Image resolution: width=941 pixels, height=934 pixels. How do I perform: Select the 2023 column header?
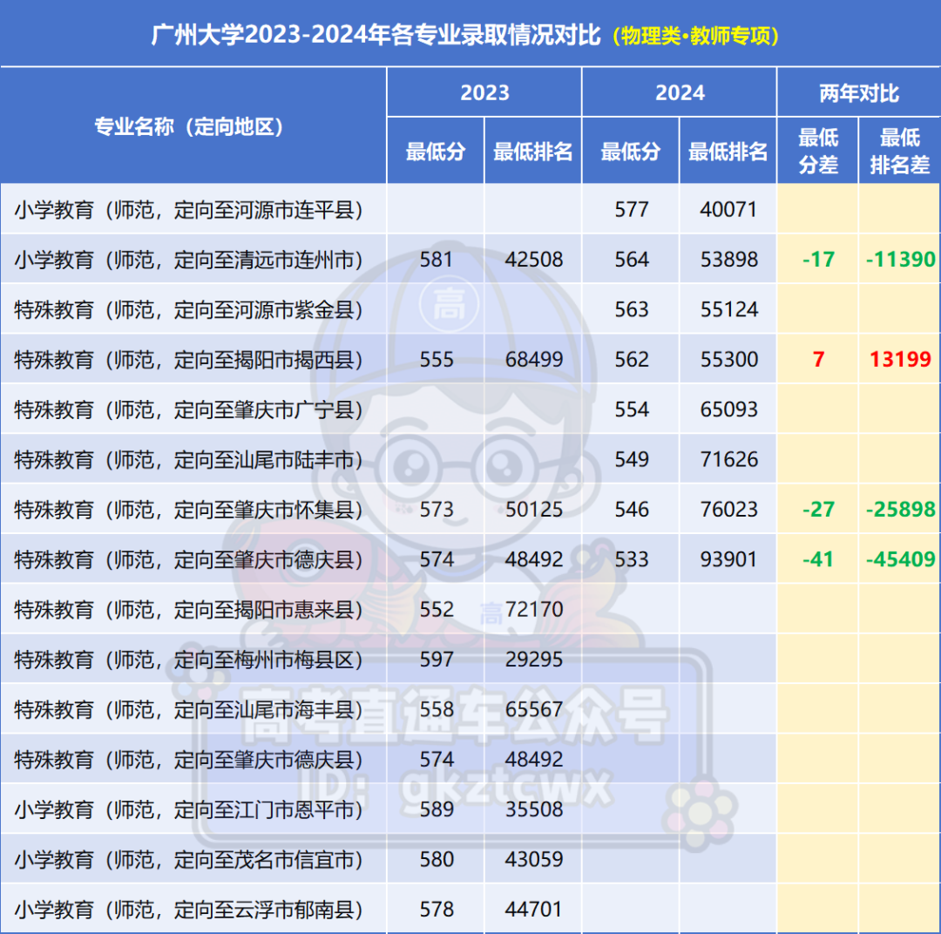point(484,92)
